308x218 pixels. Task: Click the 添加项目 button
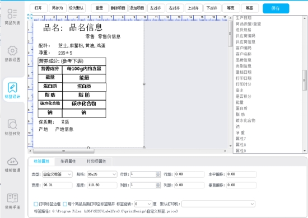[x=137, y=8]
